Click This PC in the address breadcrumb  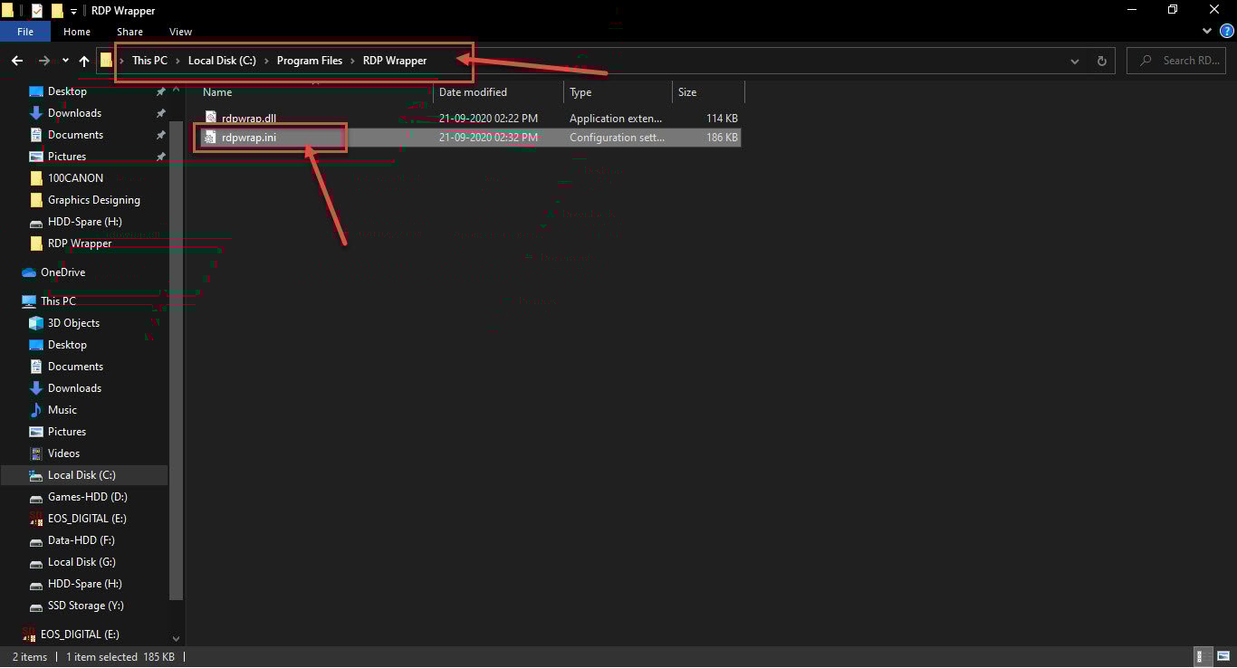point(149,61)
